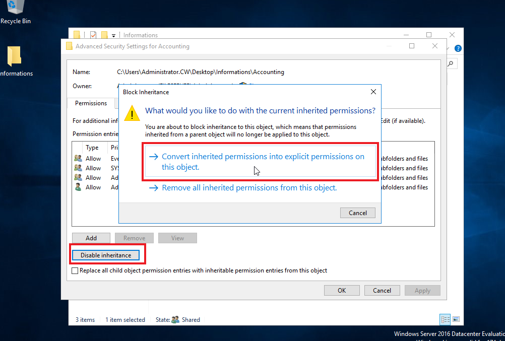This screenshot has height=341, width=505.
Task: Minimize the Informations explorer window
Action: coord(406,35)
